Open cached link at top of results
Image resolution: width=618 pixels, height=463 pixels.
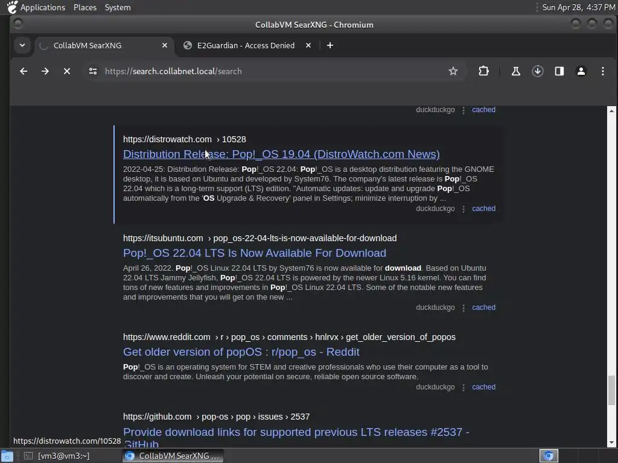click(483, 110)
